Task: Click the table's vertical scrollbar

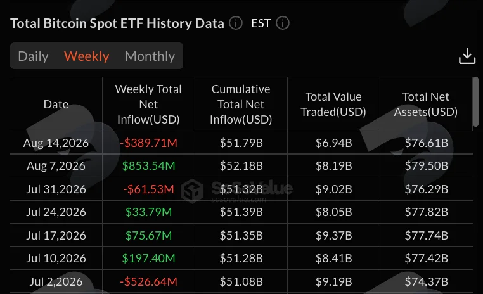Action: coord(475,101)
